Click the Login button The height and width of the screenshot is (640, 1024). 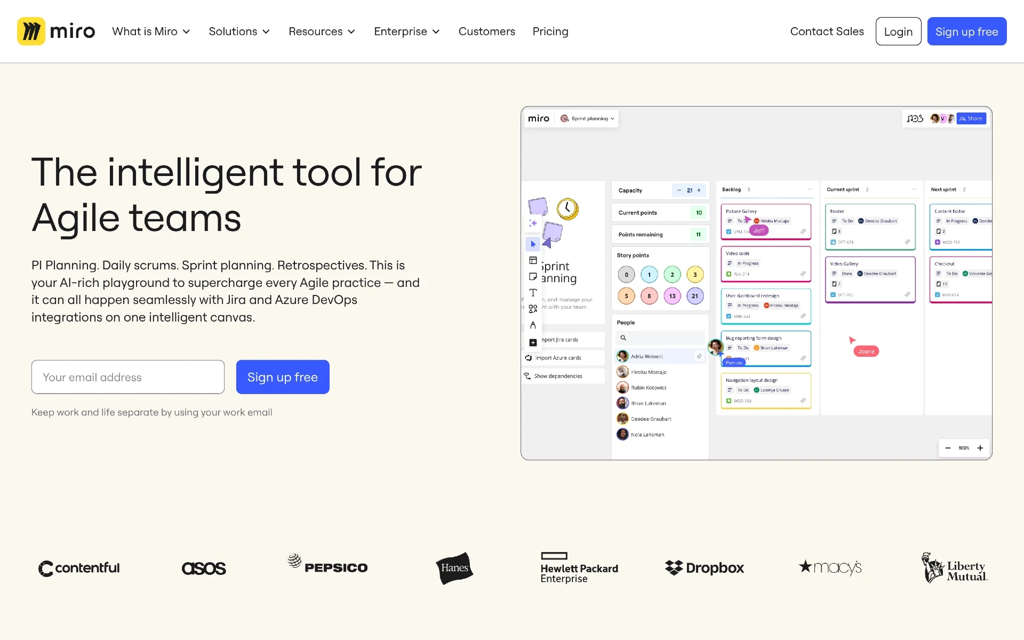[898, 31]
